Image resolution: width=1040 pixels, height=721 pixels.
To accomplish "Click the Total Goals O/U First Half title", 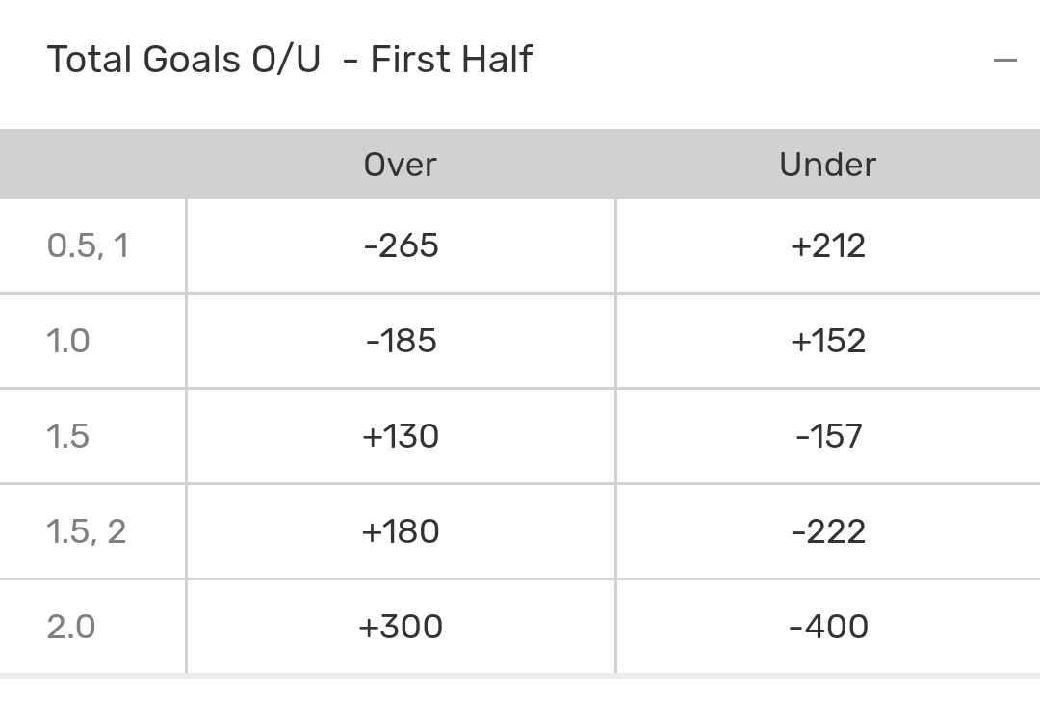I will click(x=289, y=60).
